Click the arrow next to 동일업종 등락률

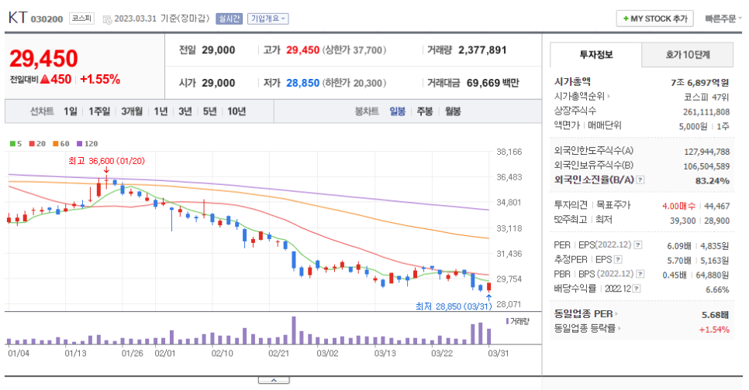(619, 329)
